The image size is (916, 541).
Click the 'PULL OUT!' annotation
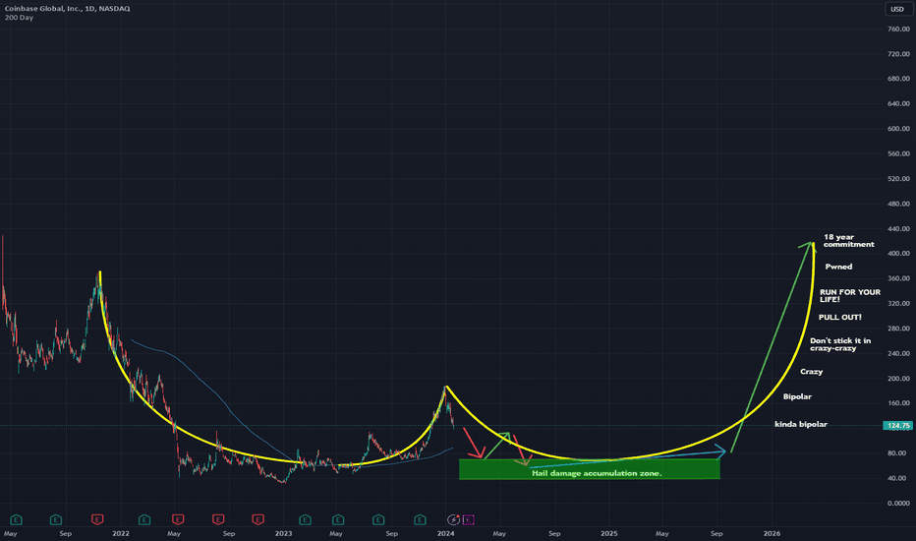tap(840, 317)
